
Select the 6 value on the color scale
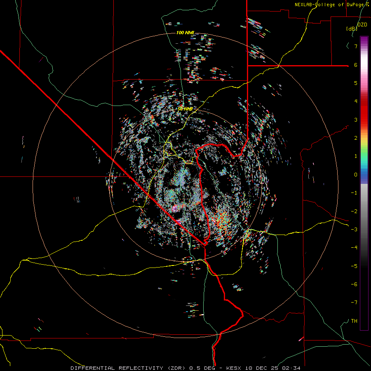(x=356, y=65)
